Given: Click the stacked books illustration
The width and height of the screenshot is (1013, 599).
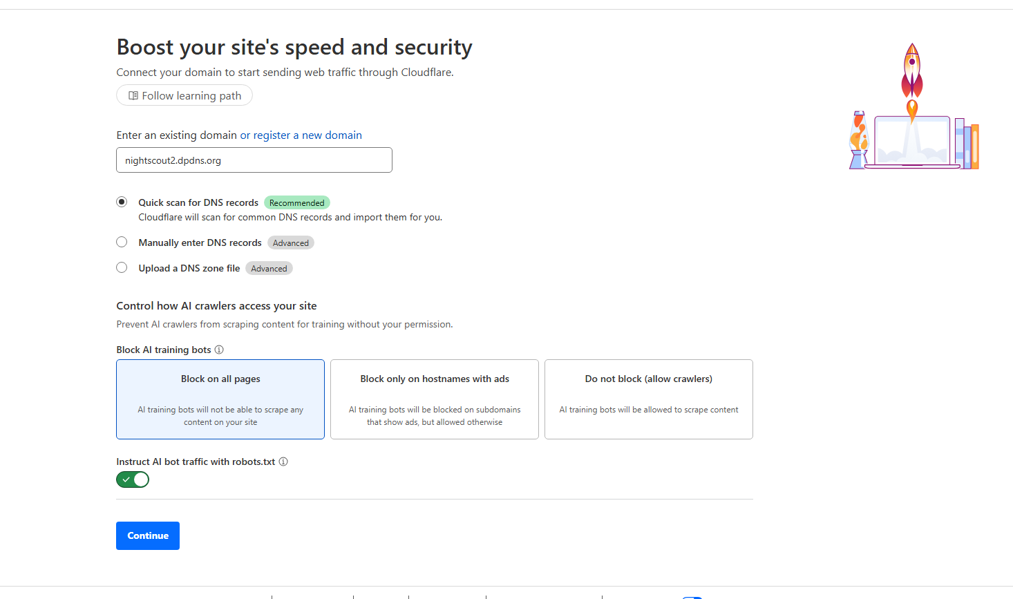Looking at the screenshot, I should point(967,144).
